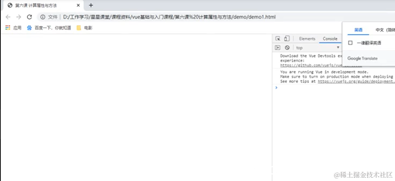Viewport: 395px width, 181px height.
Task: Check the 一律翻译英语 checkbox
Action: click(x=350, y=43)
